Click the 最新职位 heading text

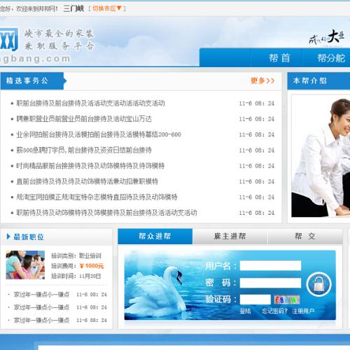pyautogui.click(x=29, y=237)
